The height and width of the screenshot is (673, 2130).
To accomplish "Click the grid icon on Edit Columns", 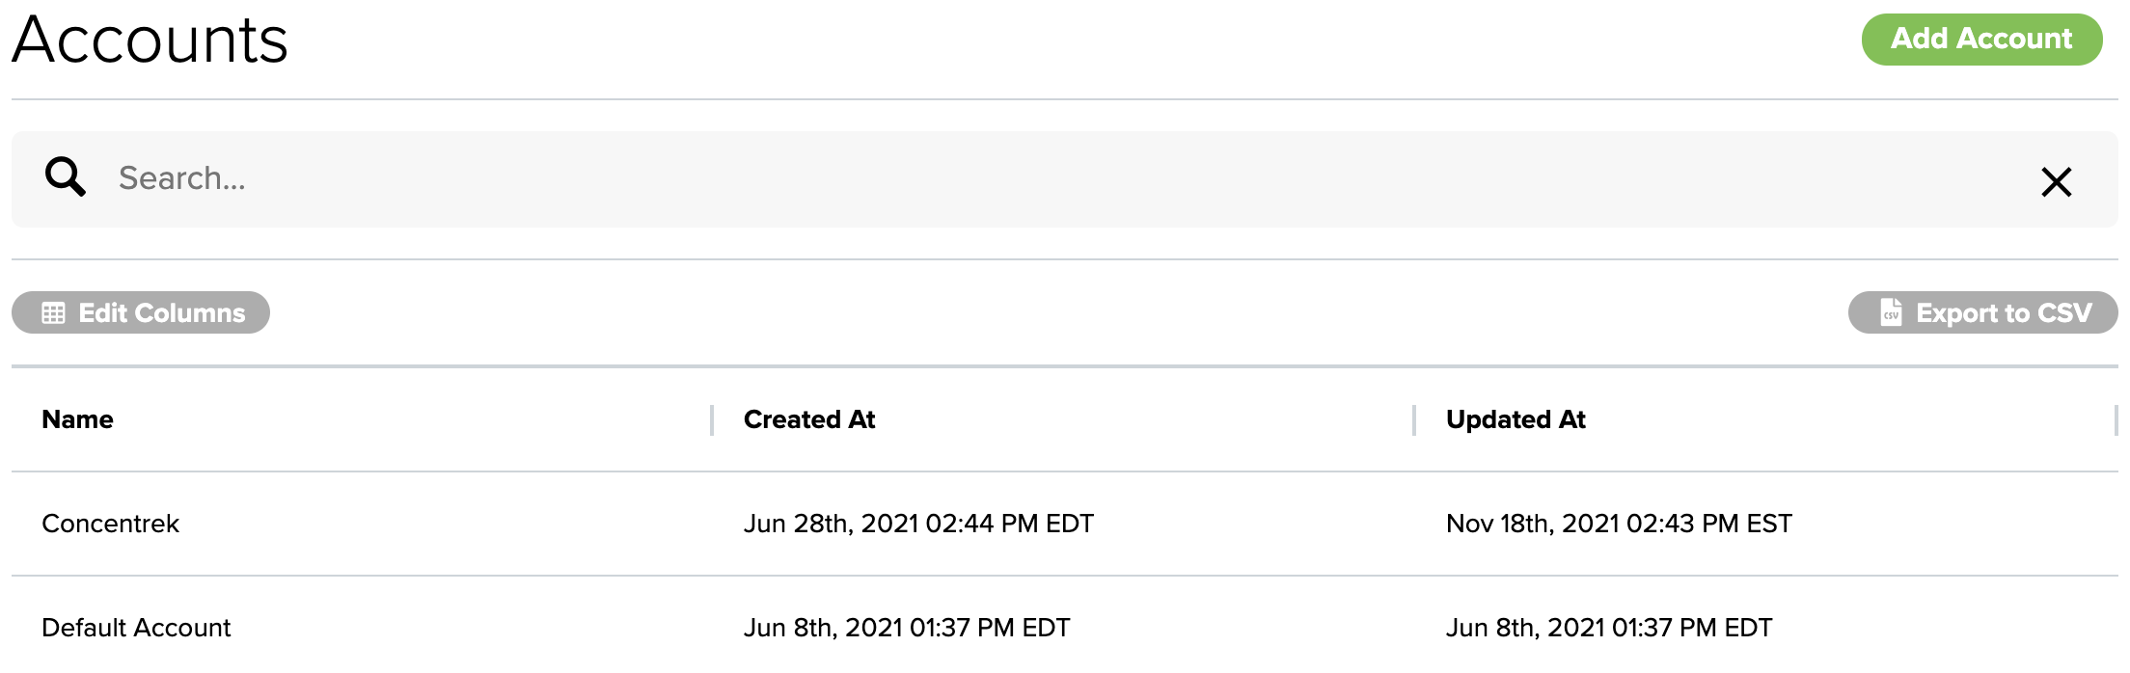I will [x=54, y=313].
